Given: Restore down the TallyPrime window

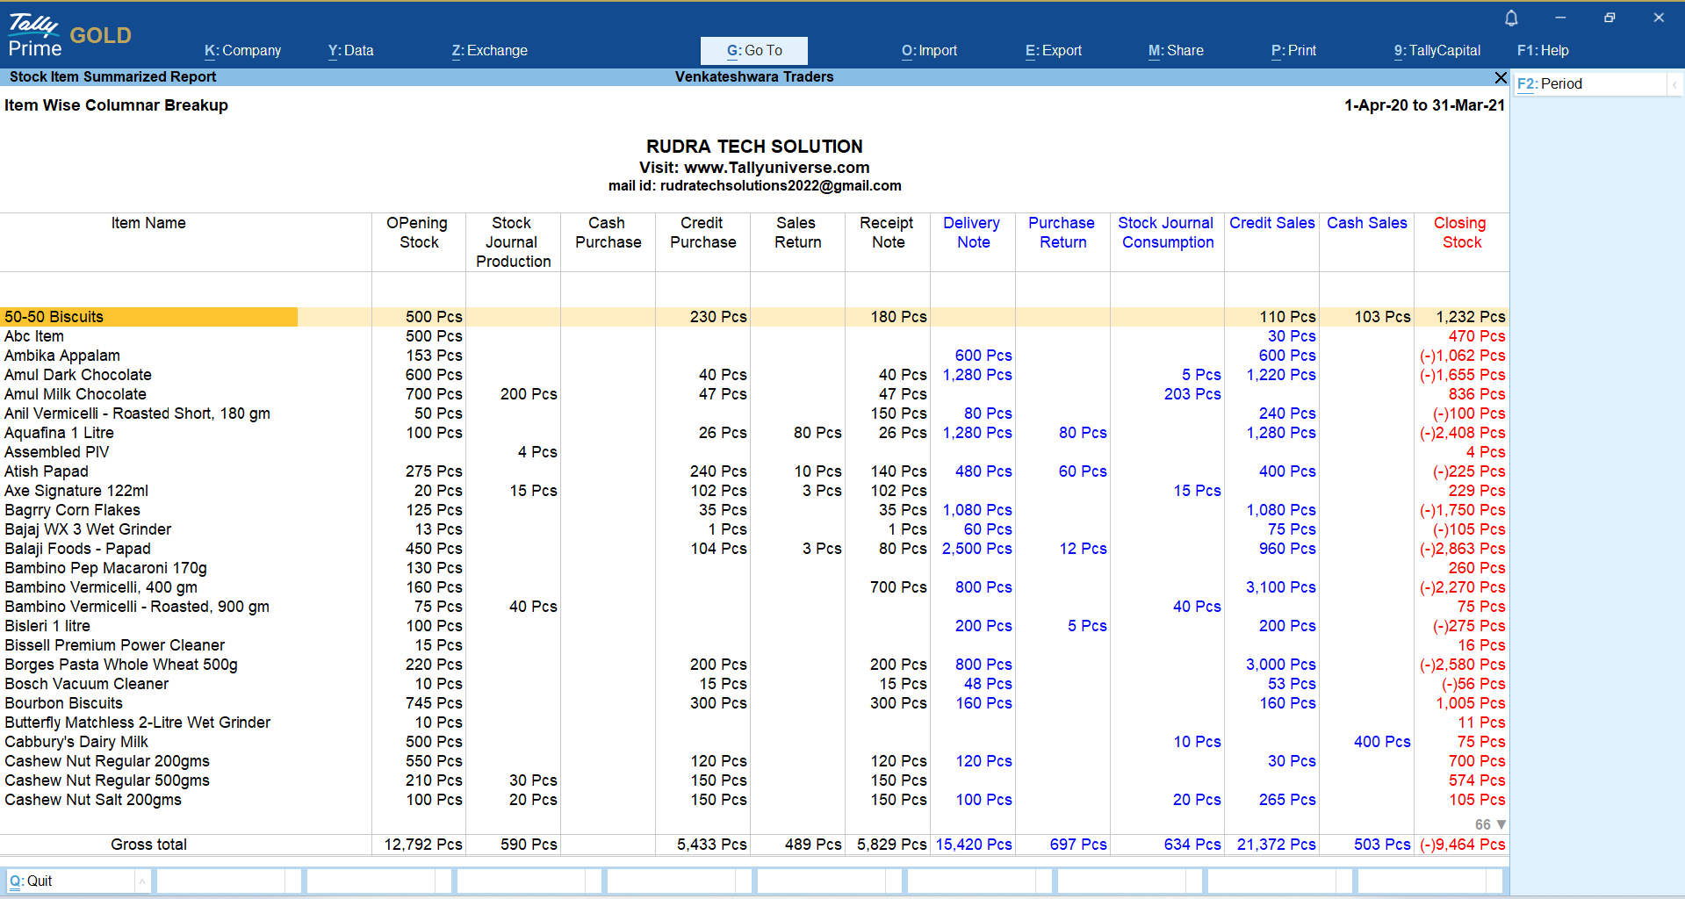Looking at the screenshot, I should coord(1609,18).
